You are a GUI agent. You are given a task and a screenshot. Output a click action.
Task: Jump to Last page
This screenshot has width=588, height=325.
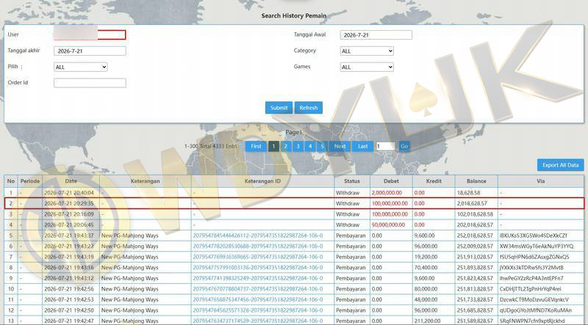362,146
